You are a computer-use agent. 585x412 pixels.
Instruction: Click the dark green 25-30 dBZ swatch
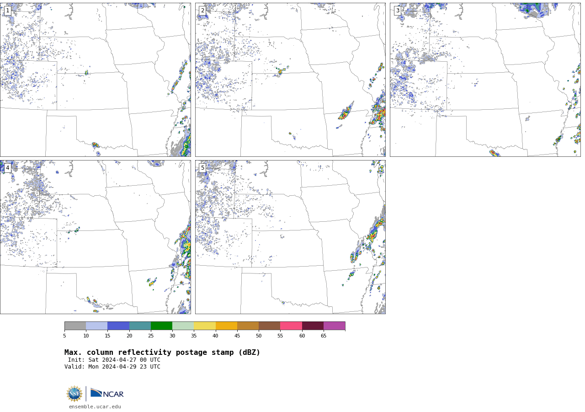pyautogui.click(x=161, y=326)
